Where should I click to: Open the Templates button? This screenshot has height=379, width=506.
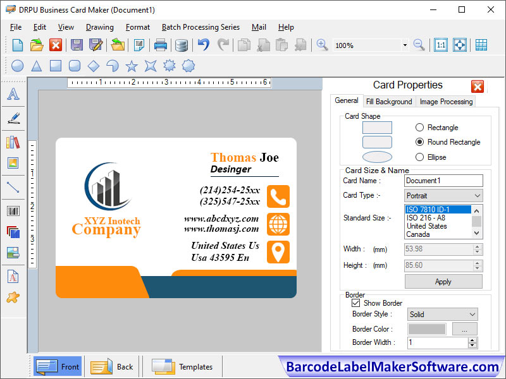(x=182, y=366)
